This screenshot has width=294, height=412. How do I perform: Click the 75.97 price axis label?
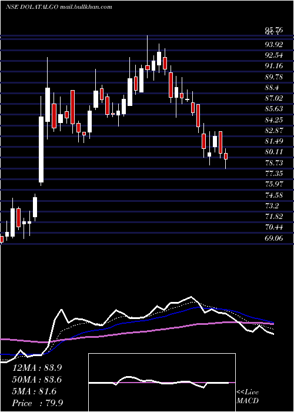tap(274, 184)
